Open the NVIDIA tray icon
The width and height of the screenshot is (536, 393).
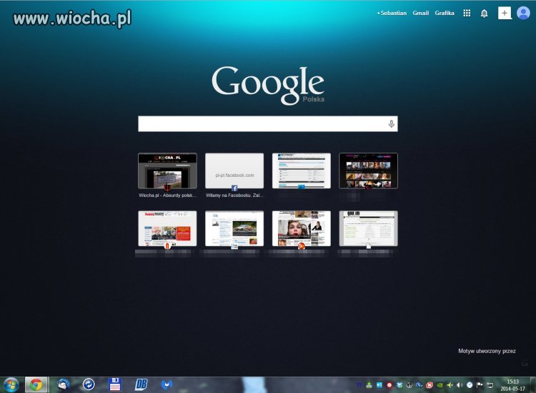pos(440,385)
